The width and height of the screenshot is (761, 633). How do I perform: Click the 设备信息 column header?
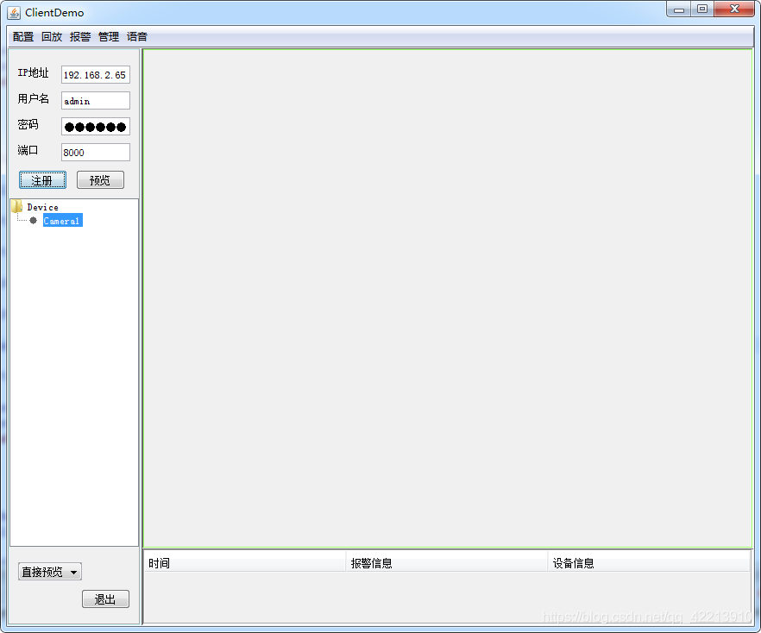649,563
